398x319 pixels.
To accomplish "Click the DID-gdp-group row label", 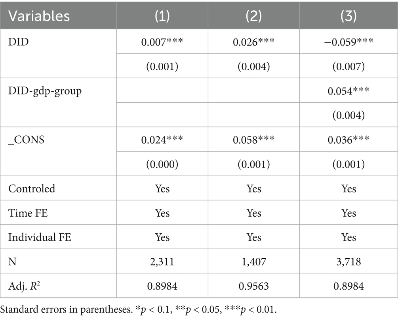I will (45, 91).
